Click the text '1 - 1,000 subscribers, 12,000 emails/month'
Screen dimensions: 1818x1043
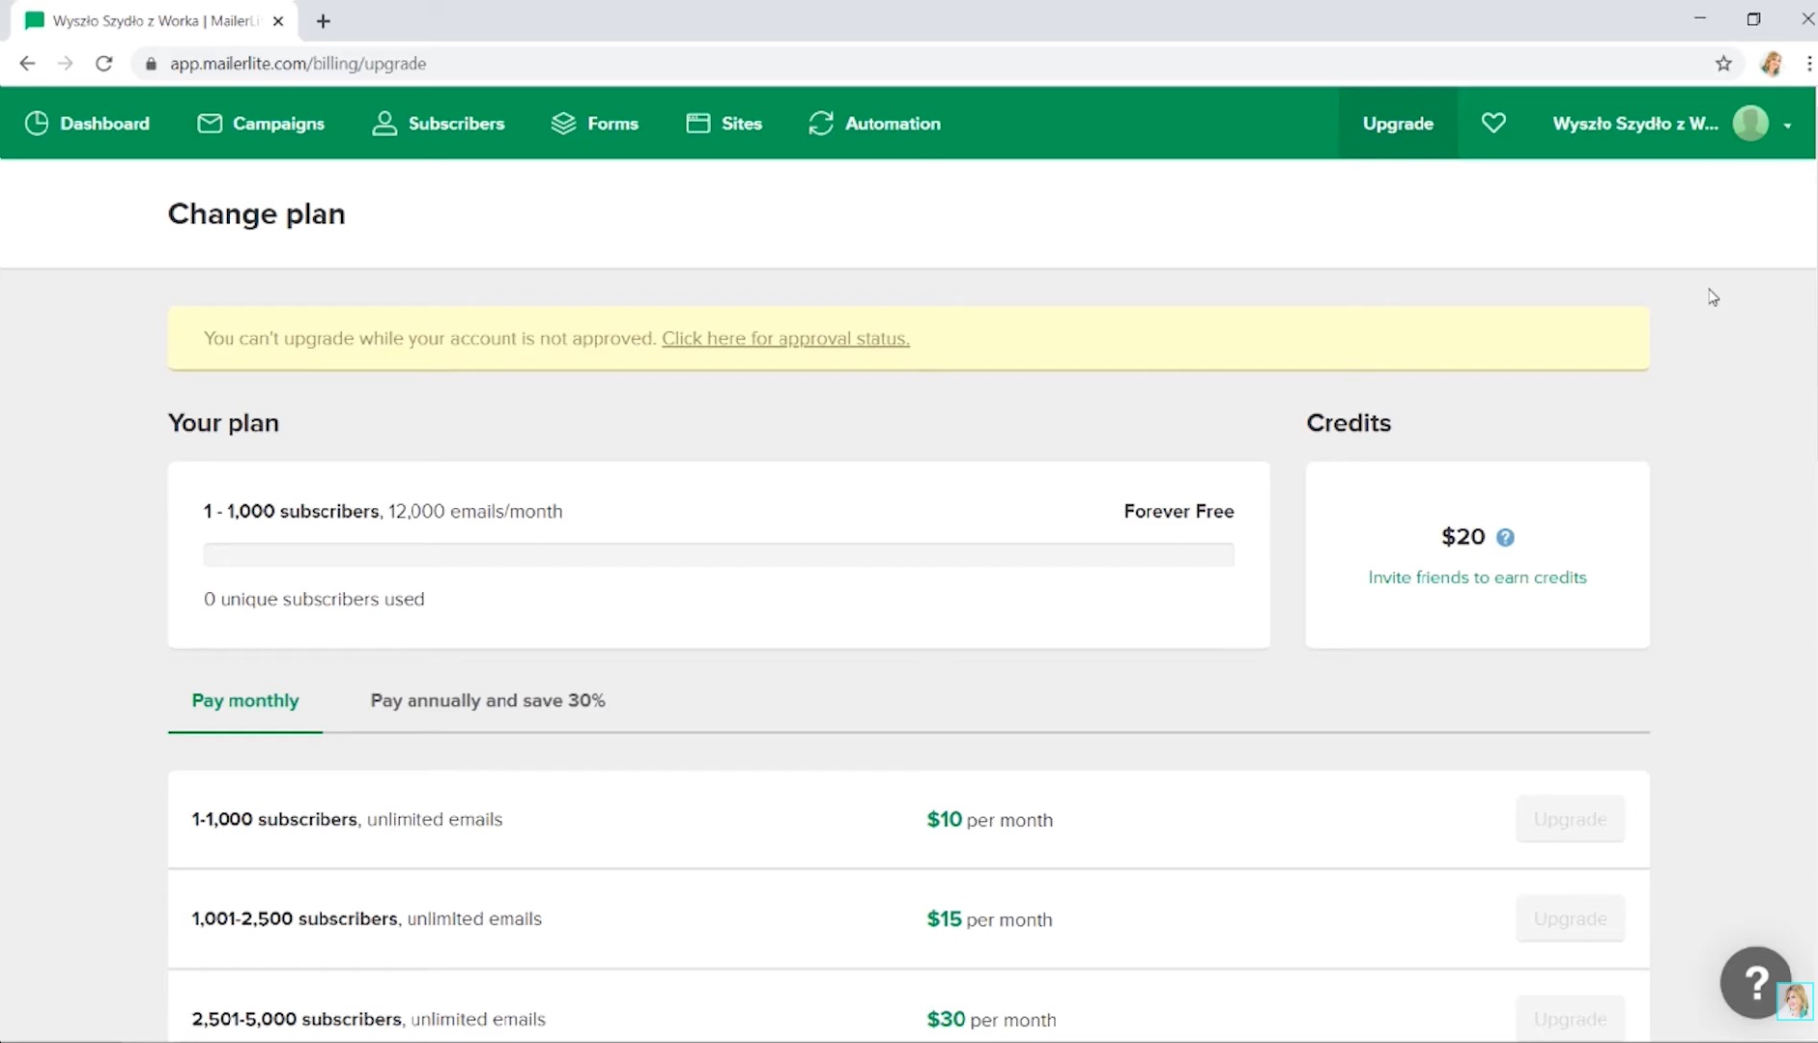(x=383, y=512)
